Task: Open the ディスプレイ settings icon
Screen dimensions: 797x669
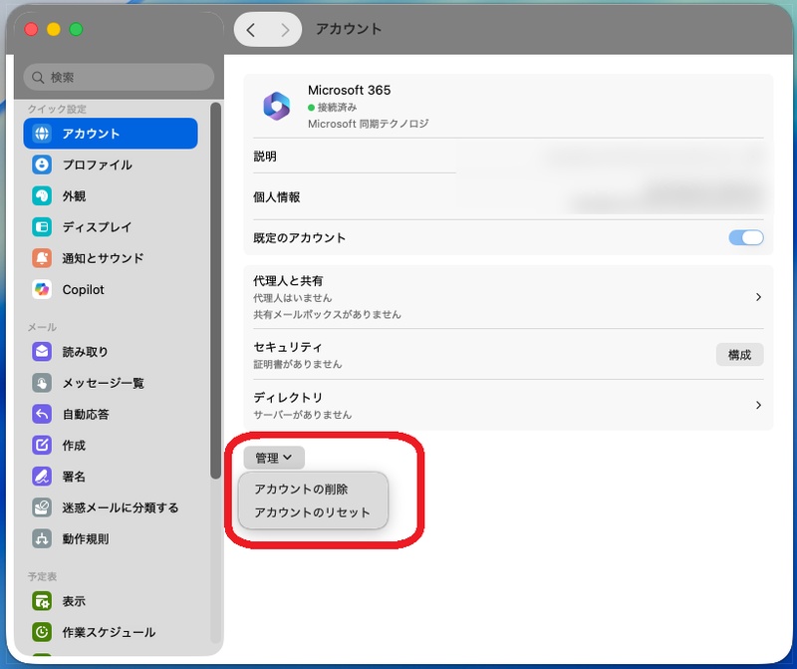Action: point(42,227)
